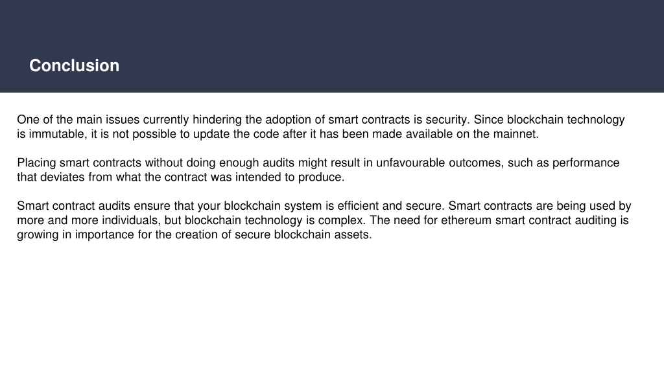Click the phrase 'blockchain technology is complex'
The image size is (664, 373).
273,220
